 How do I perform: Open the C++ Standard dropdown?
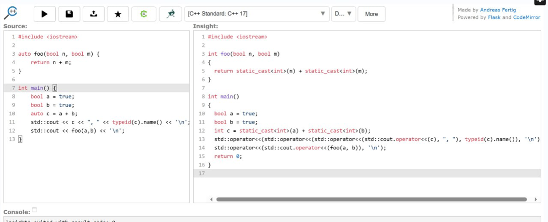point(257,14)
